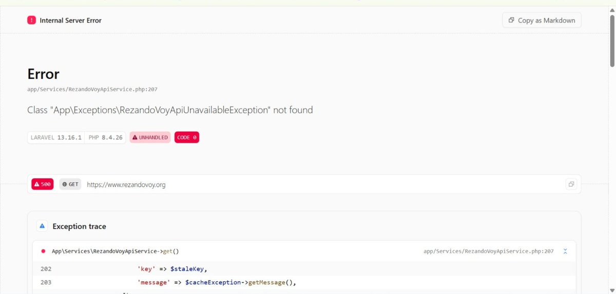This screenshot has height=294, width=616.
Task: Click the Internal Server Error title text
Action: click(x=70, y=21)
